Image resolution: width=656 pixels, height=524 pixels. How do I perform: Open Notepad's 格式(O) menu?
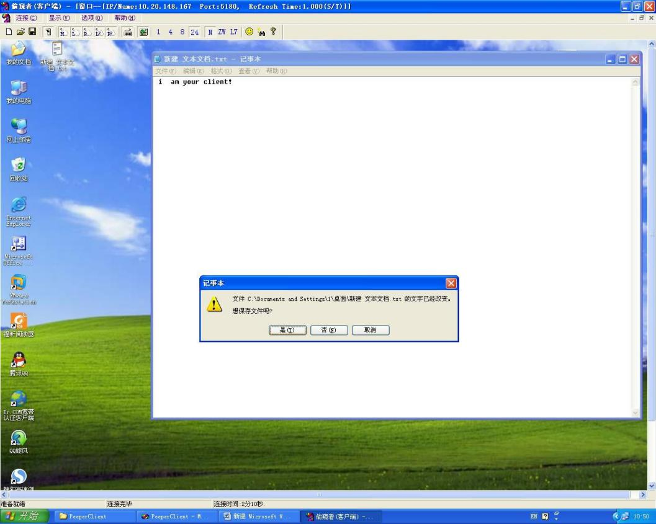tap(221, 71)
